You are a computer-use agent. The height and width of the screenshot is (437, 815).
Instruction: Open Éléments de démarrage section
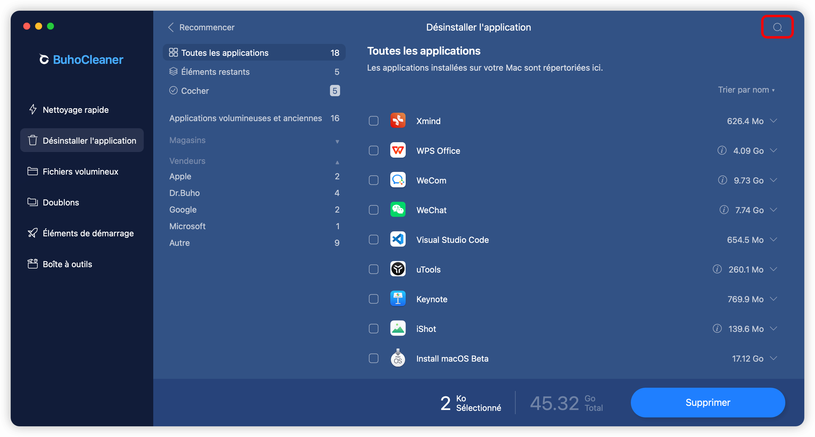[x=82, y=233]
